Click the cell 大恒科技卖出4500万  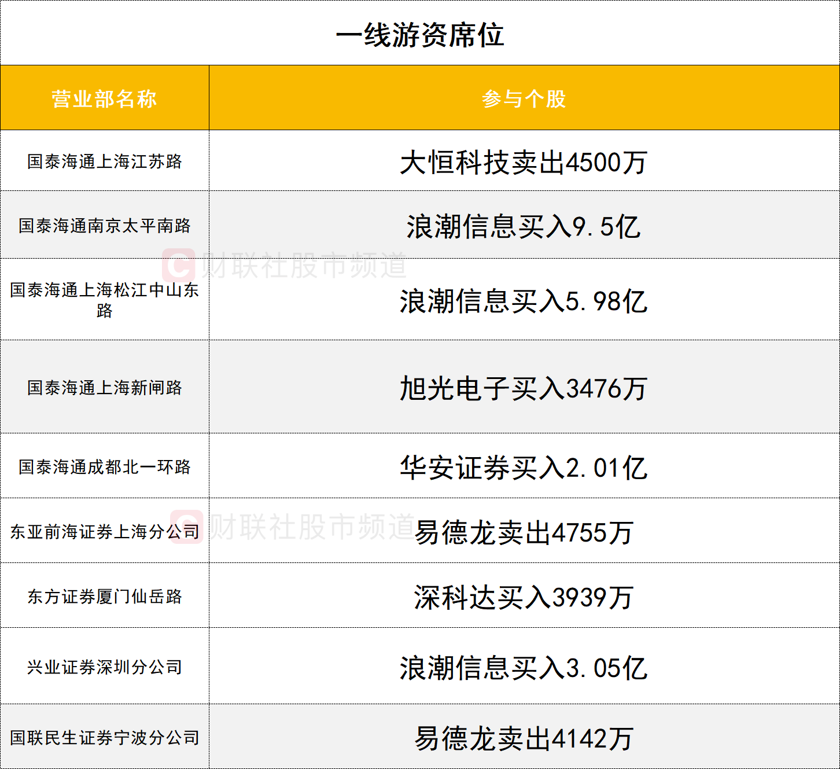click(524, 161)
